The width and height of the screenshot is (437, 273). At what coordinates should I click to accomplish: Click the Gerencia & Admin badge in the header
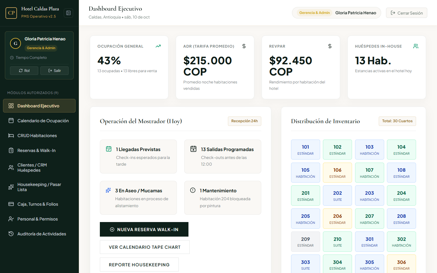(x=314, y=13)
